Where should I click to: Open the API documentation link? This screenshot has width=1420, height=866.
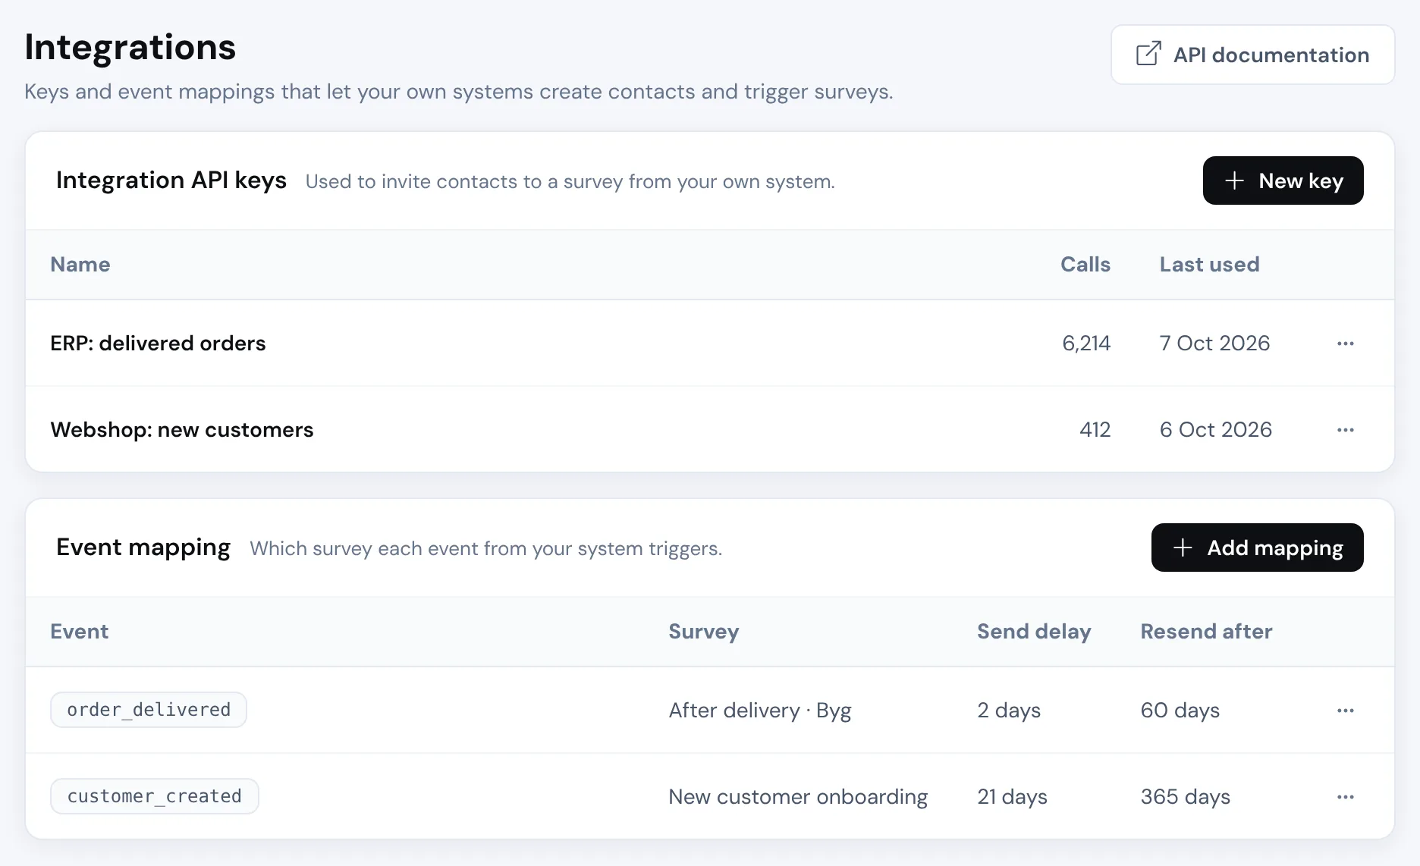click(x=1252, y=55)
